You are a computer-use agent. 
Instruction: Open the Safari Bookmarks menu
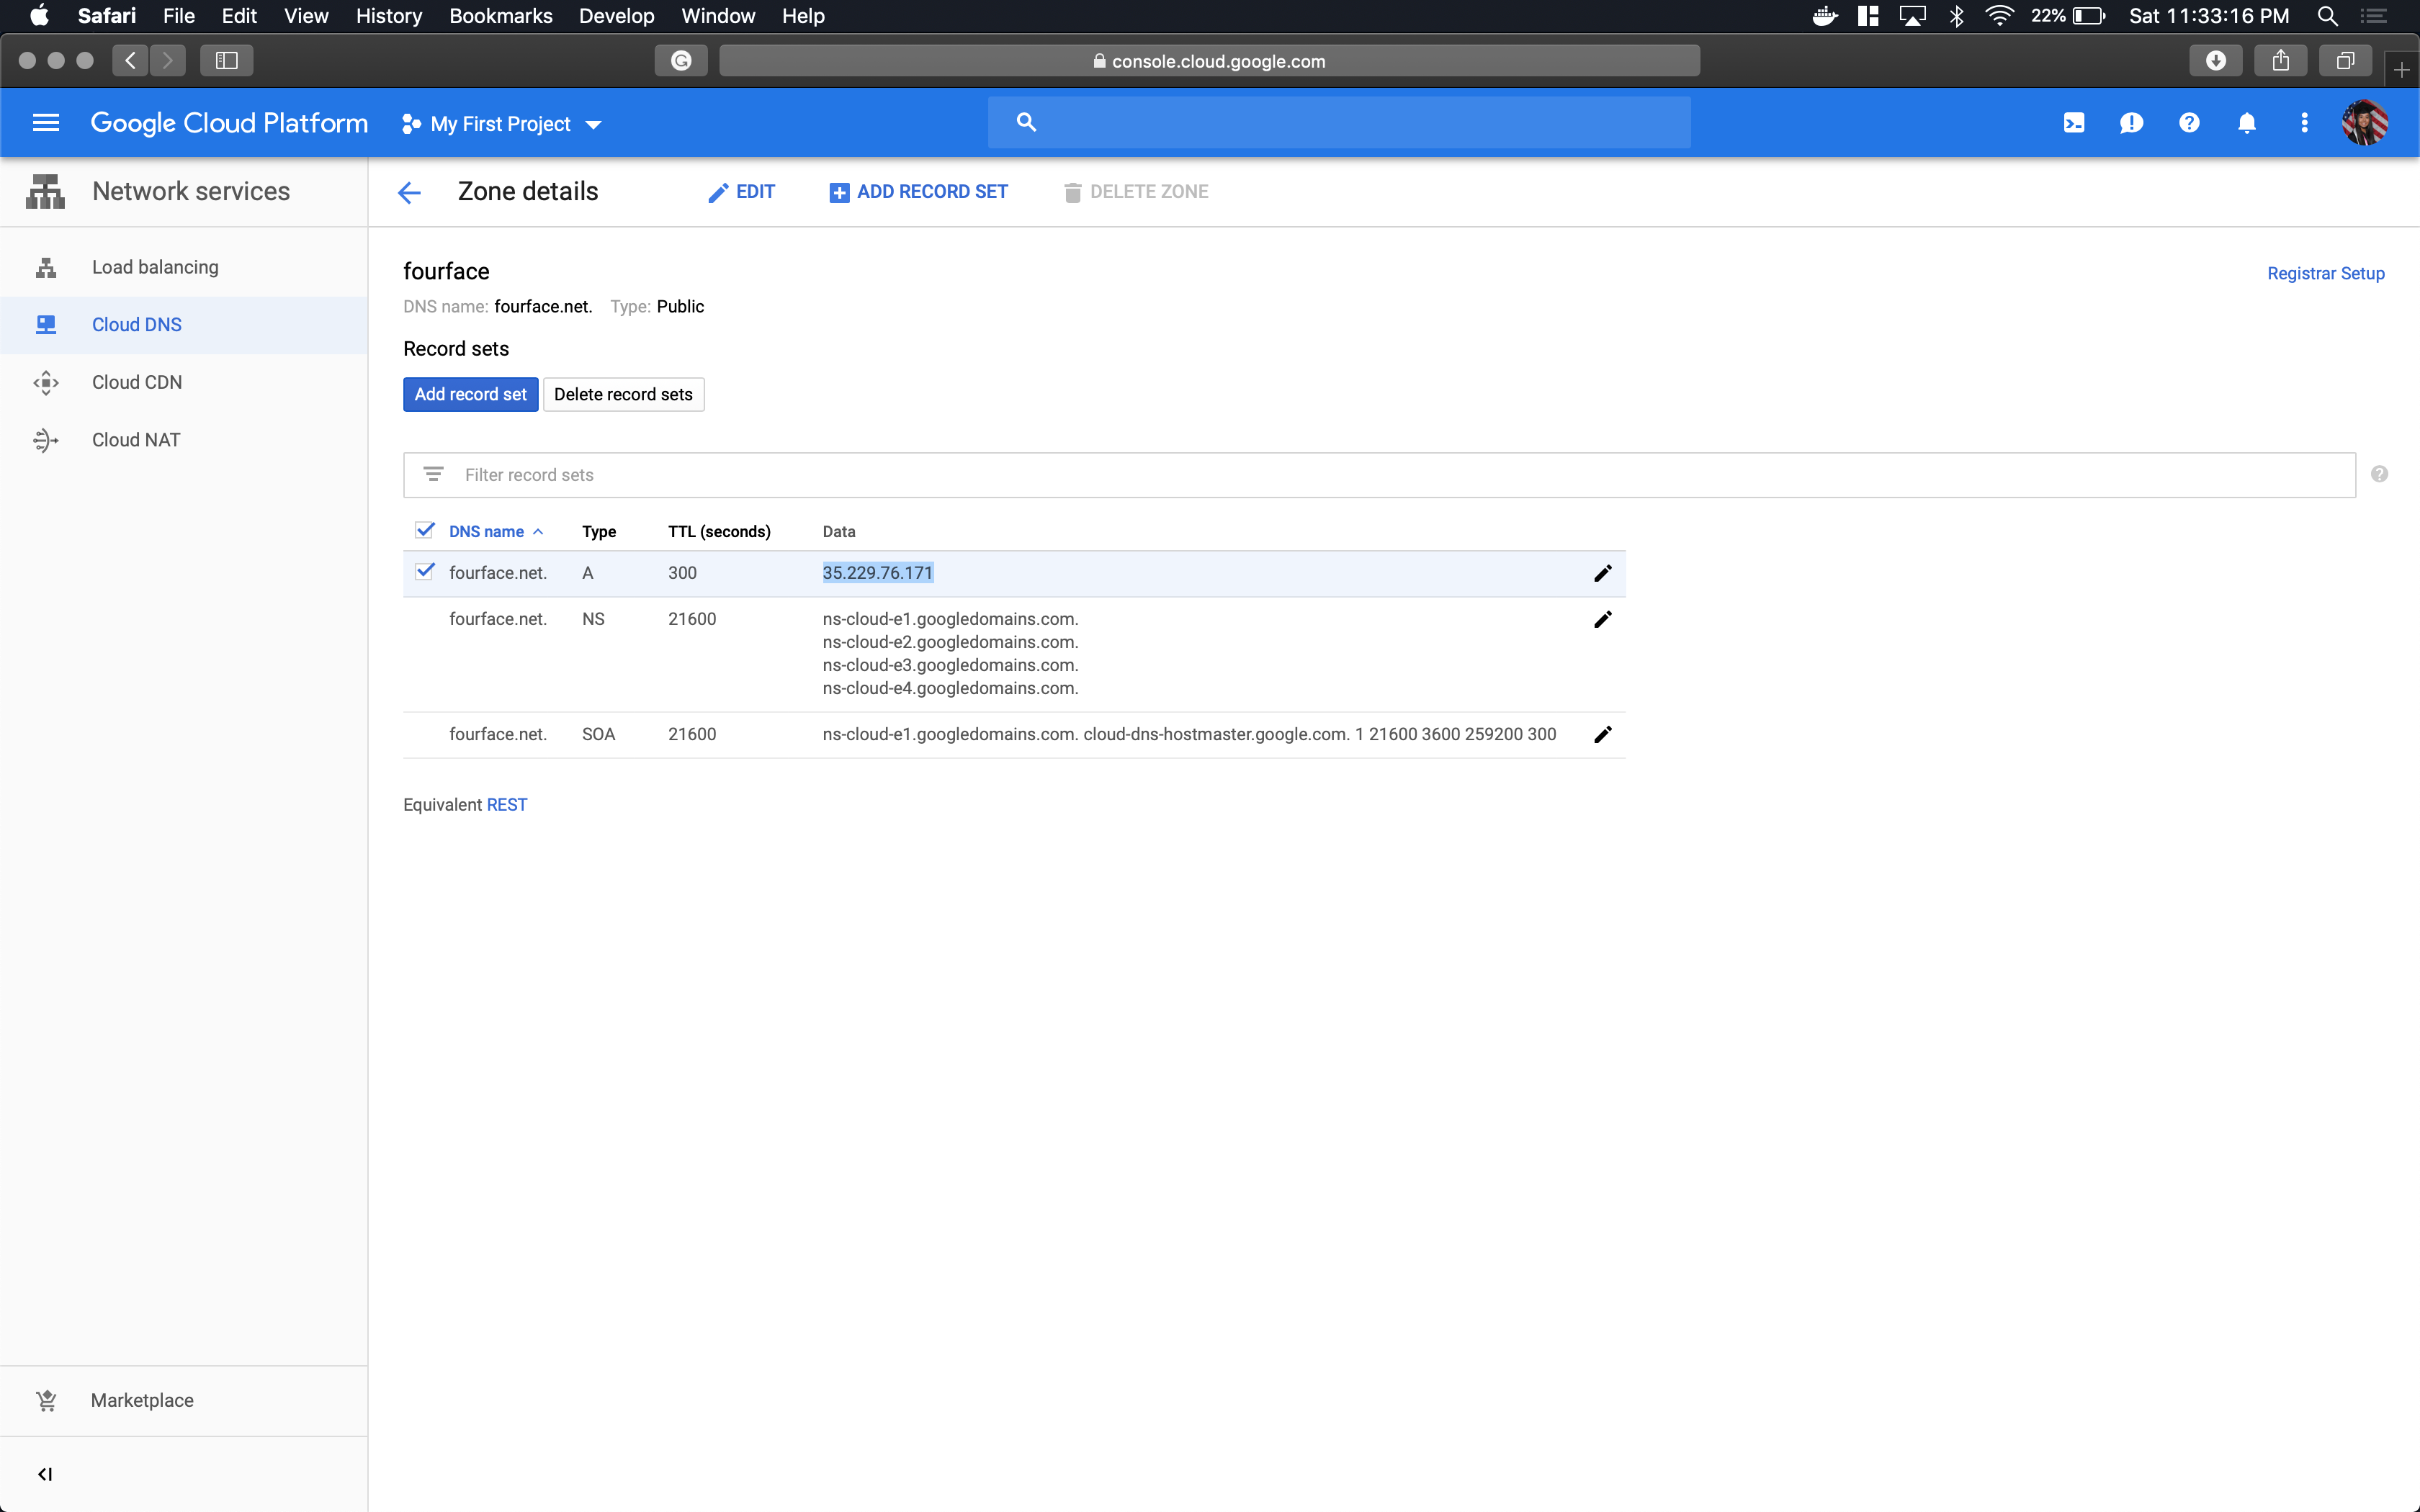tap(500, 16)
